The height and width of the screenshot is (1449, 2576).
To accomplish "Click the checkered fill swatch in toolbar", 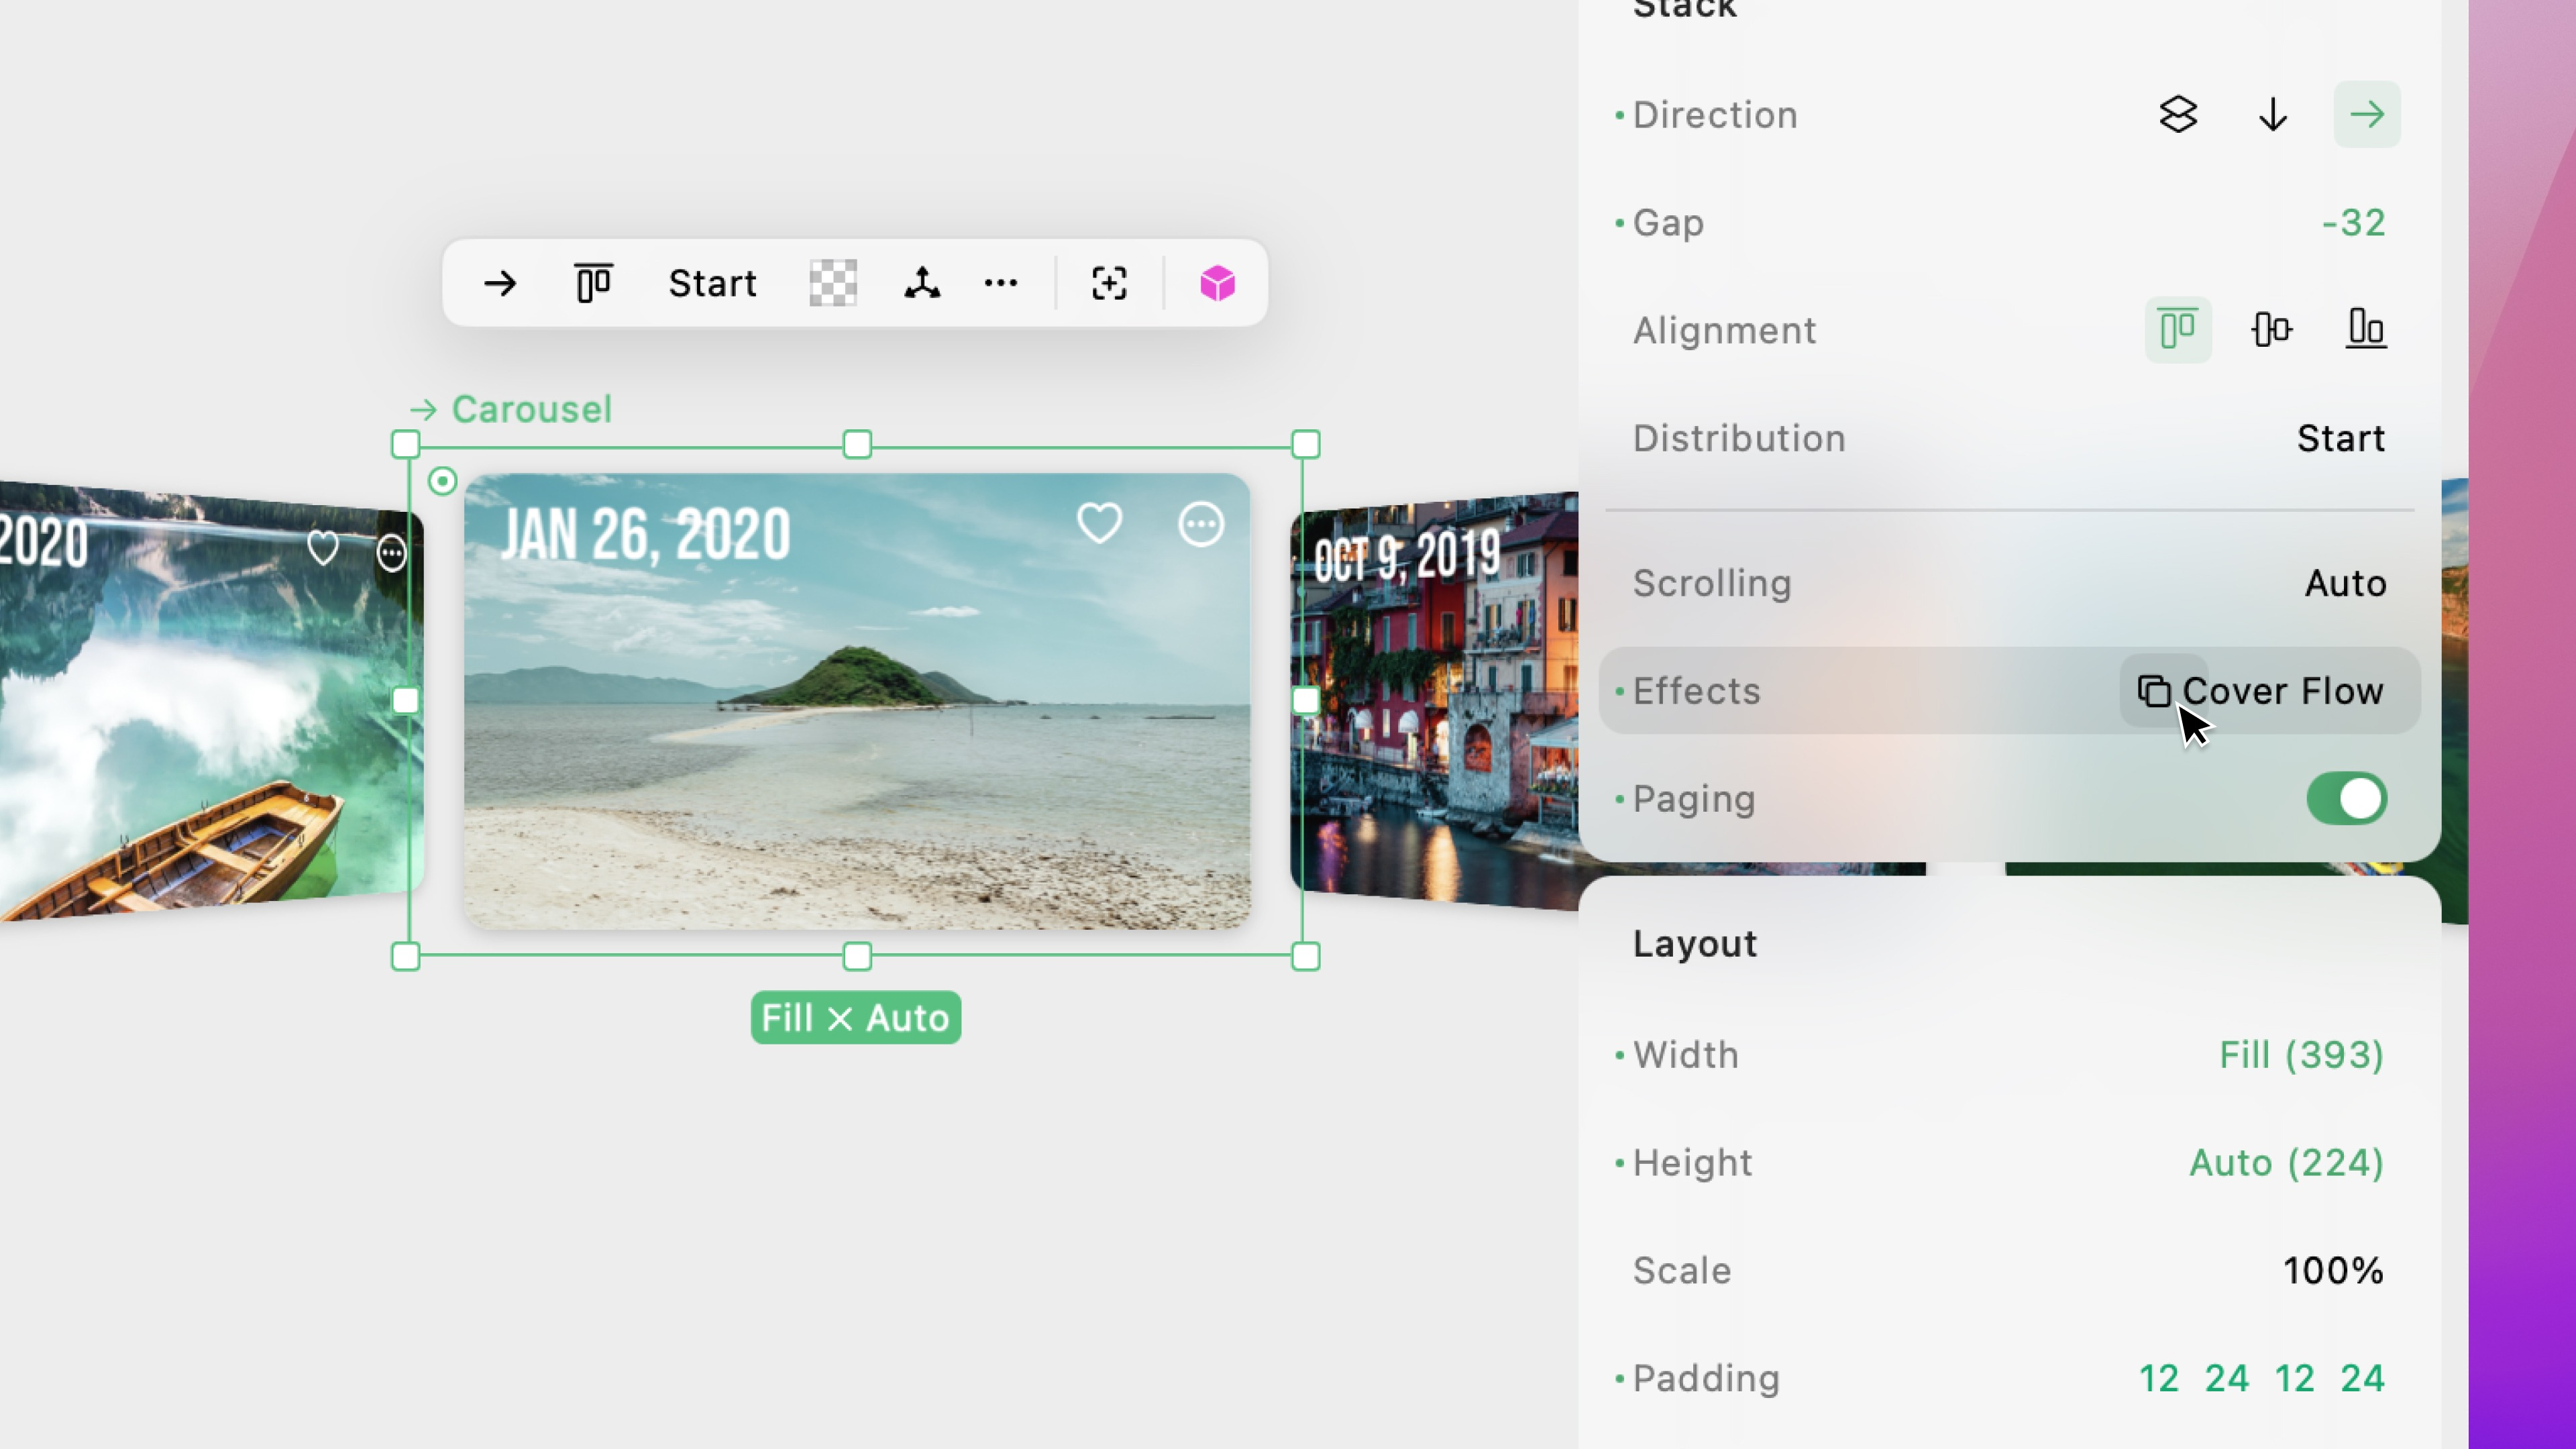I will [832, 283].
